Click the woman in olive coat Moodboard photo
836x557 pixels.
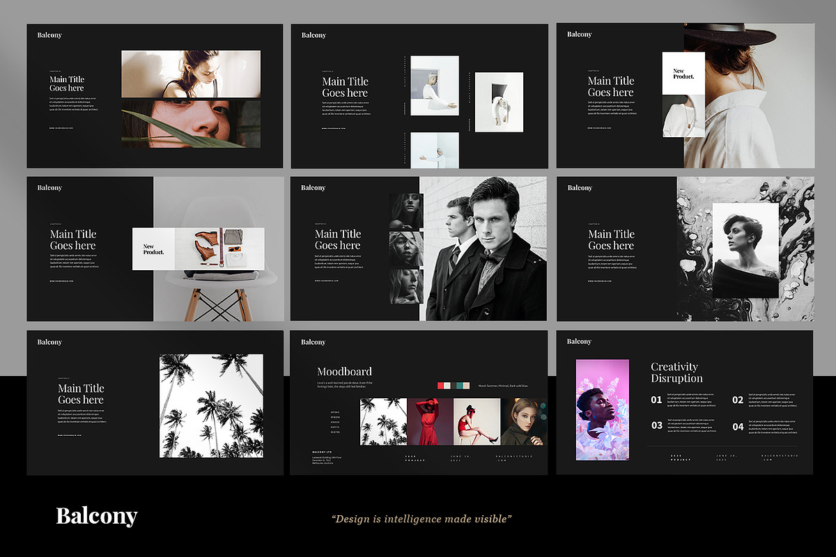(x=523, y=422)
